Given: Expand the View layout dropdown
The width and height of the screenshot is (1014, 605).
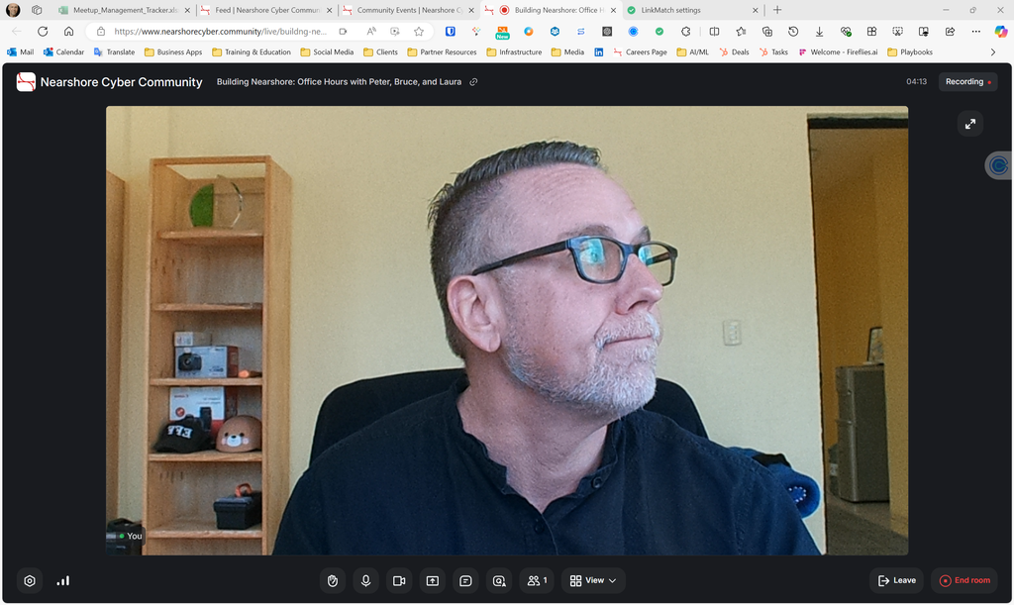Looking at the screenshot, I should click(x=593, y=581).
